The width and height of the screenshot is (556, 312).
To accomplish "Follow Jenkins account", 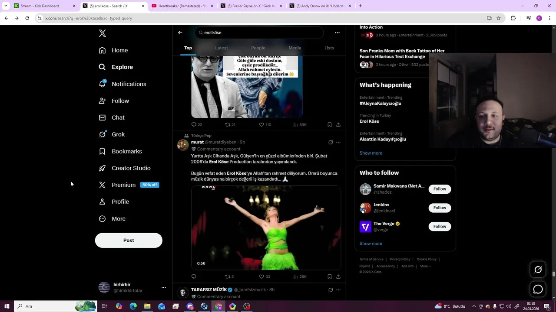I will pyautogui.click(x=440, y=208).
